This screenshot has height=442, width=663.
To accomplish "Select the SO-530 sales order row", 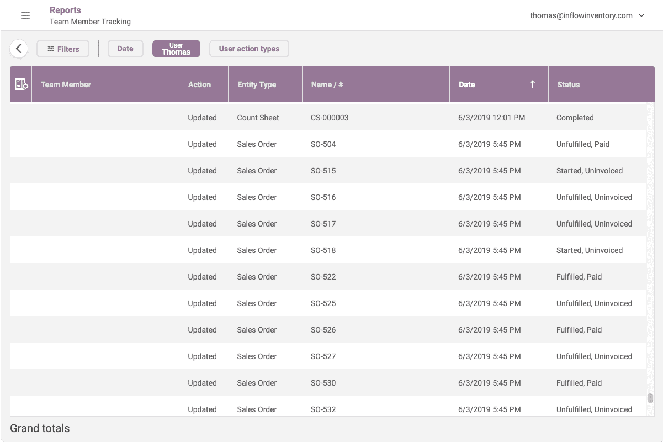I will tap(323, 383).
